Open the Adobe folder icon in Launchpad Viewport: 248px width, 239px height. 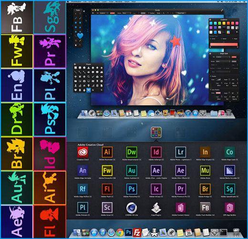click(156, 132)
